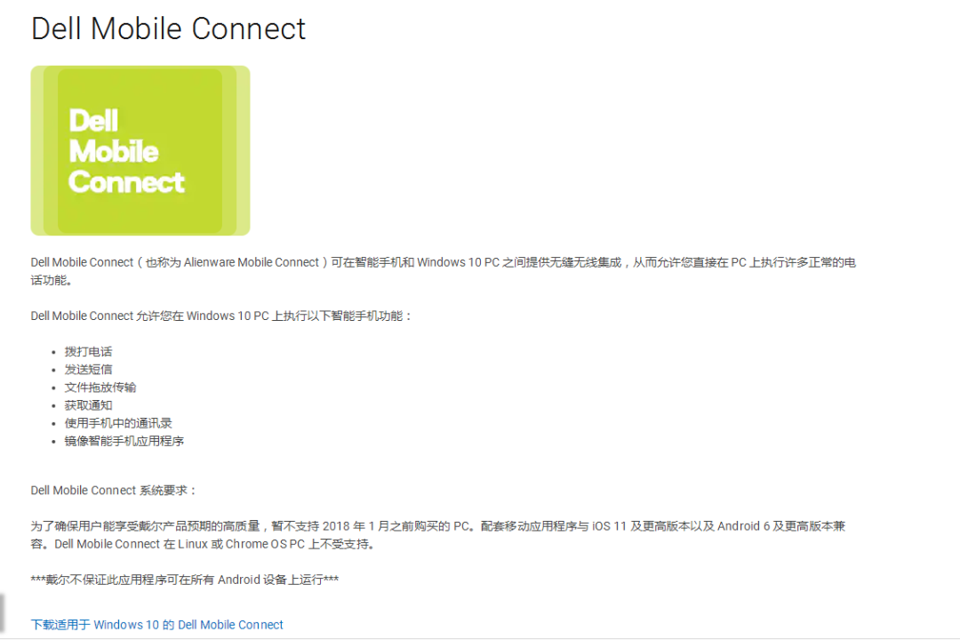Click the paragraph mentioning iOS 11 and Android 6
Viewport: 960px width, 640px height.
(x=437, y=526)
